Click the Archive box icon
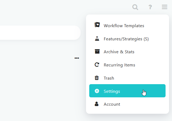 tap(97, 51)
